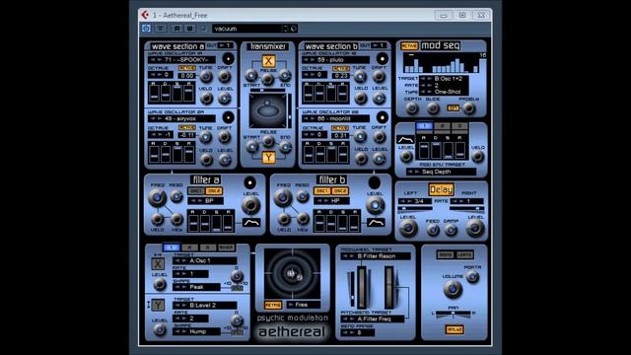
Task: Click the Tune knob of oscillator 1A
Action: coord(206,77)
